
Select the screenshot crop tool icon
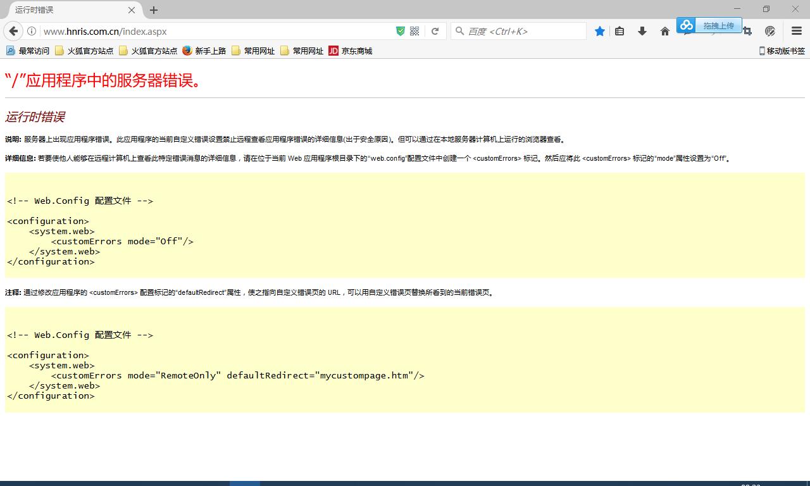click(747, 31)
